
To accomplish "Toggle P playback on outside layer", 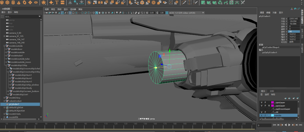I will pyautogui.click(x=265, y=116).
